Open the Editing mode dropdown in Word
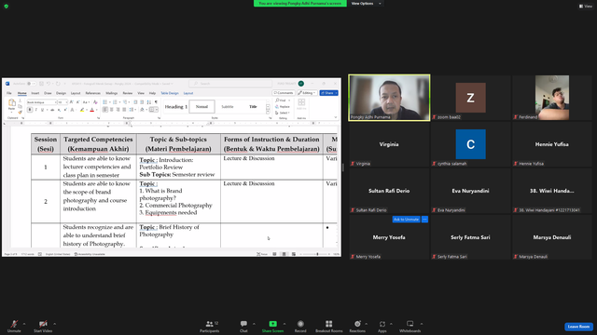597x335 pixels. (x=307, y=93)
